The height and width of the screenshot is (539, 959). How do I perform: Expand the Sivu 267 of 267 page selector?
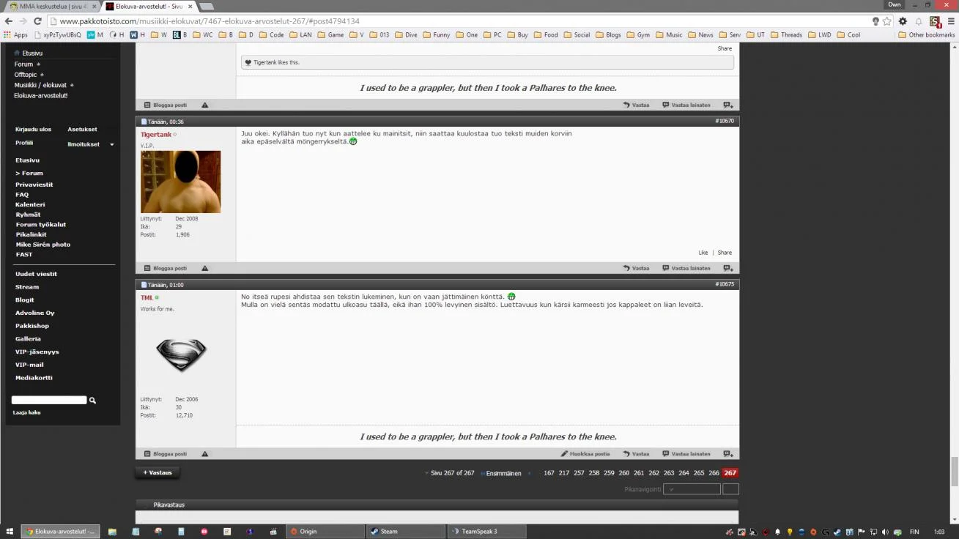coord(448,473)
